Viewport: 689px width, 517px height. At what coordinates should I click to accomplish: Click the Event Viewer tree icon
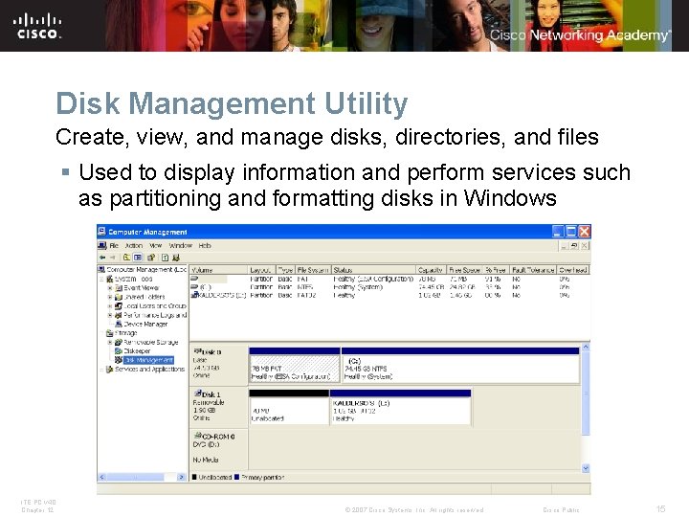(119, 288)
